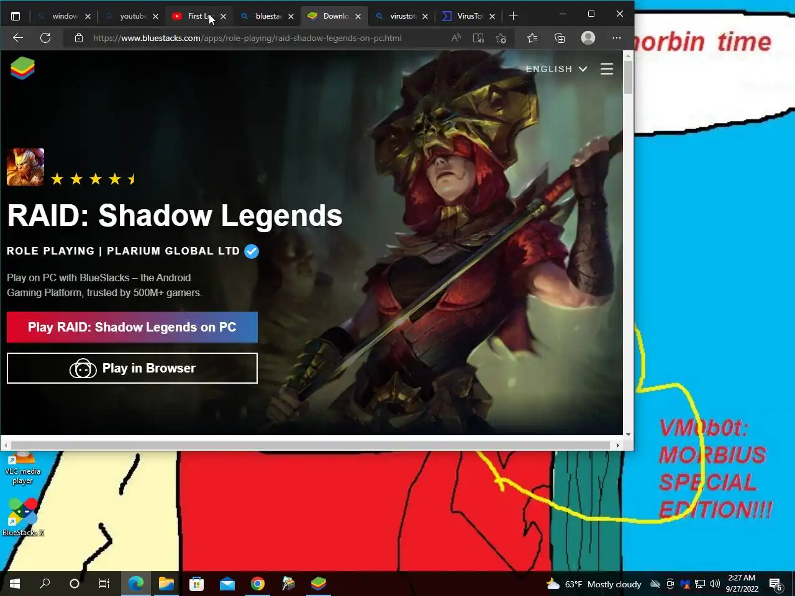Click the vertical scrollbar thumb

[628, 78]
